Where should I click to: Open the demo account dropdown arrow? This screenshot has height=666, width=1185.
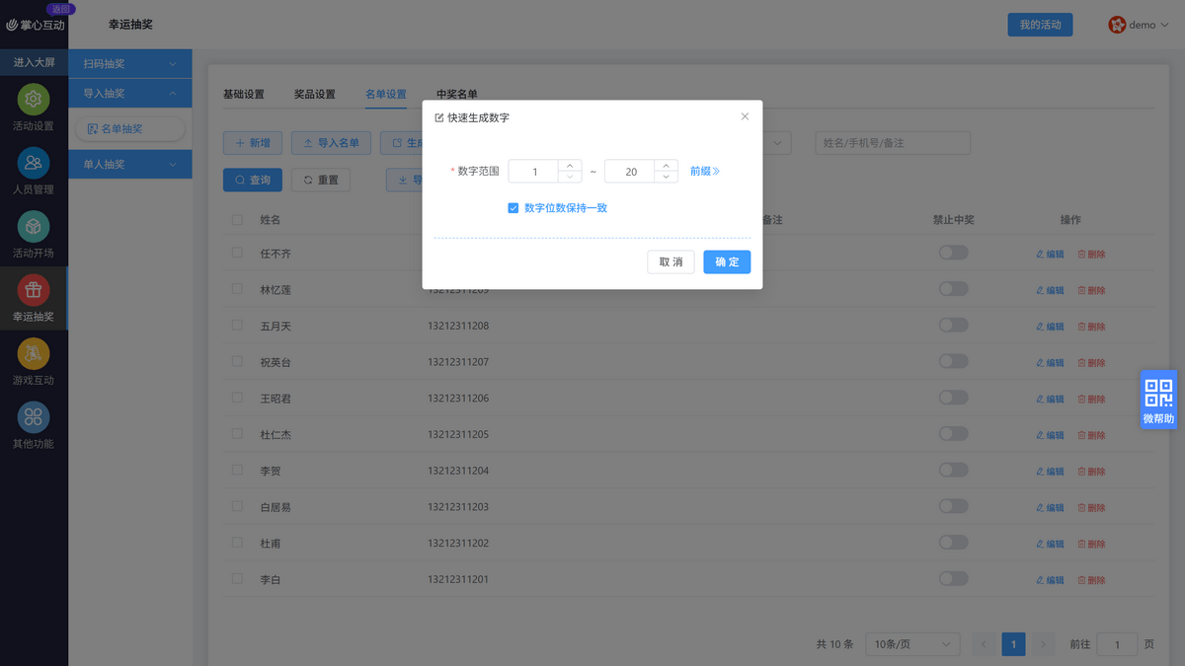[x=1165, y=26]
